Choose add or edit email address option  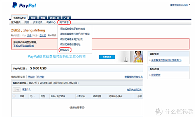click(x=72, y=29)
